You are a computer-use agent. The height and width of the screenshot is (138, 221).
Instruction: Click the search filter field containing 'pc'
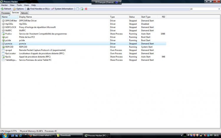204,9
